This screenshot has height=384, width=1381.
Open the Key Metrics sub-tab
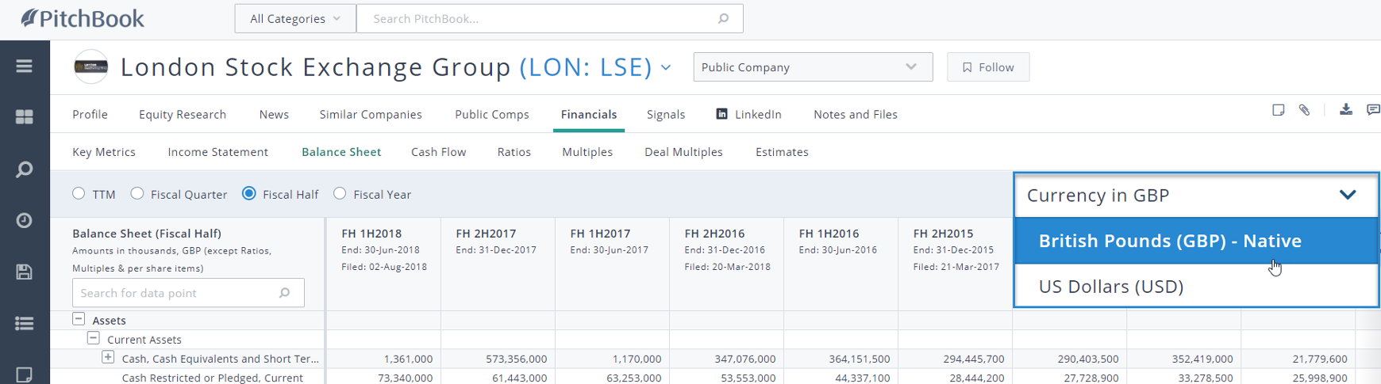104,151
